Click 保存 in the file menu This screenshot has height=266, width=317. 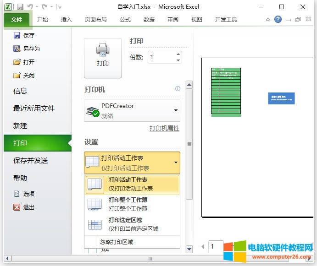tap(24, 36)
